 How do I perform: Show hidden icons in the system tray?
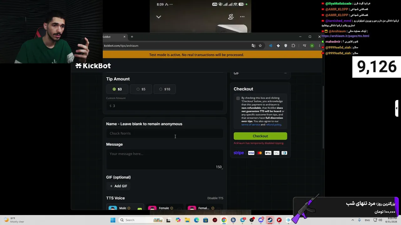(353, 220)
